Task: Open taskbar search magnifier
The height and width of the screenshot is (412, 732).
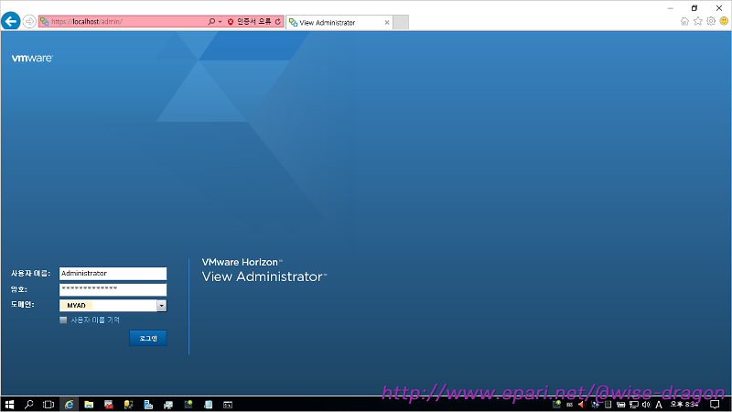Action: [x=29, y=405]
